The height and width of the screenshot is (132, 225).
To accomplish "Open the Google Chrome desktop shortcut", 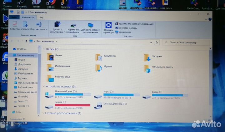I will [51, 4].
